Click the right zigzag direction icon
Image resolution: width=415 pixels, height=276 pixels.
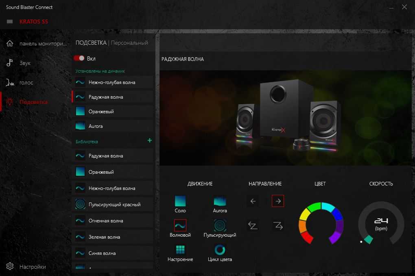tap(278, 225)
